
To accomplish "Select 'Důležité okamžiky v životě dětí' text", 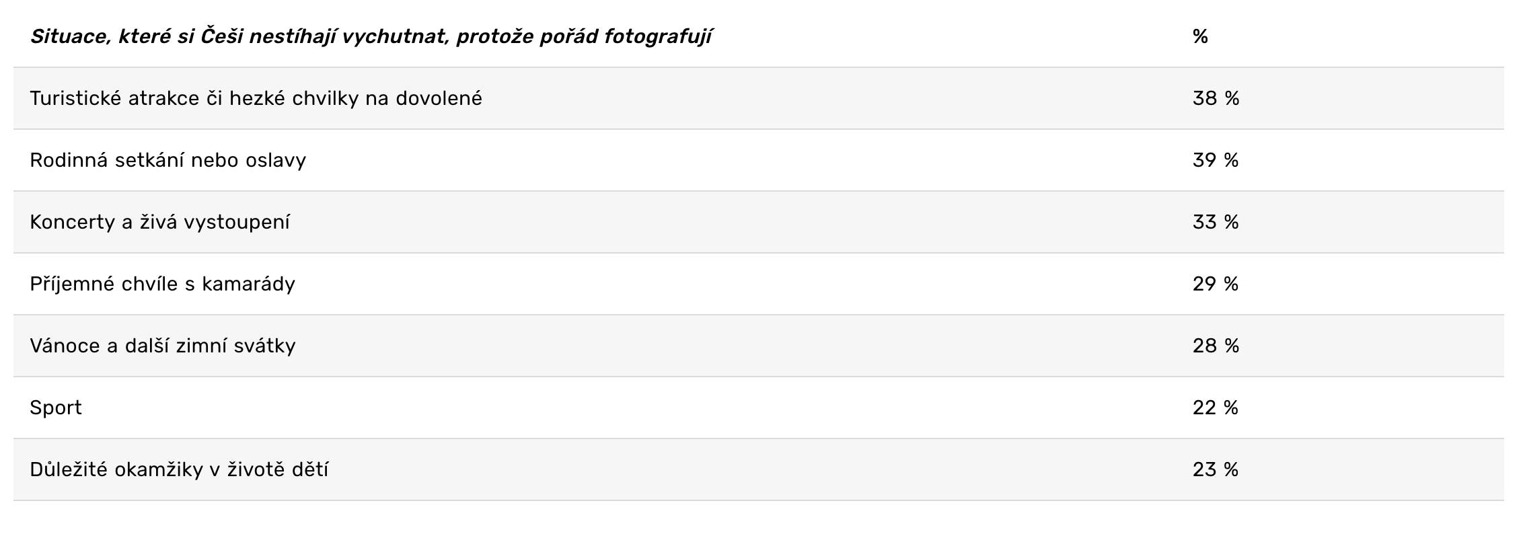I will [179, 470].
